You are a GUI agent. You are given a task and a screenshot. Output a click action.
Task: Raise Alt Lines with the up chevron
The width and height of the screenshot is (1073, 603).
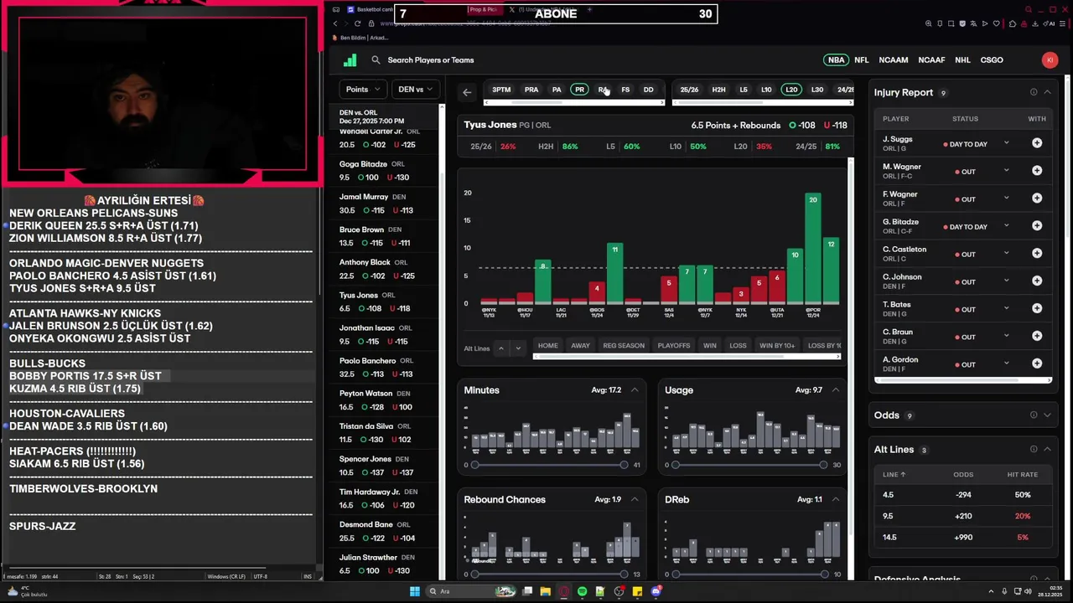point(500,348)
